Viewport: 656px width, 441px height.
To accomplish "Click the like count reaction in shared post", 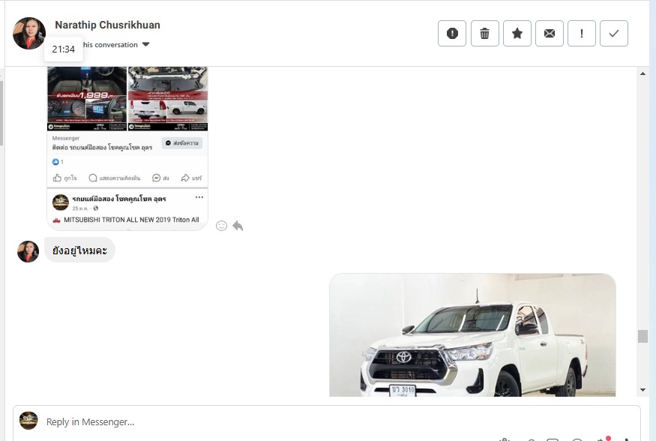I will pos(58,161).
